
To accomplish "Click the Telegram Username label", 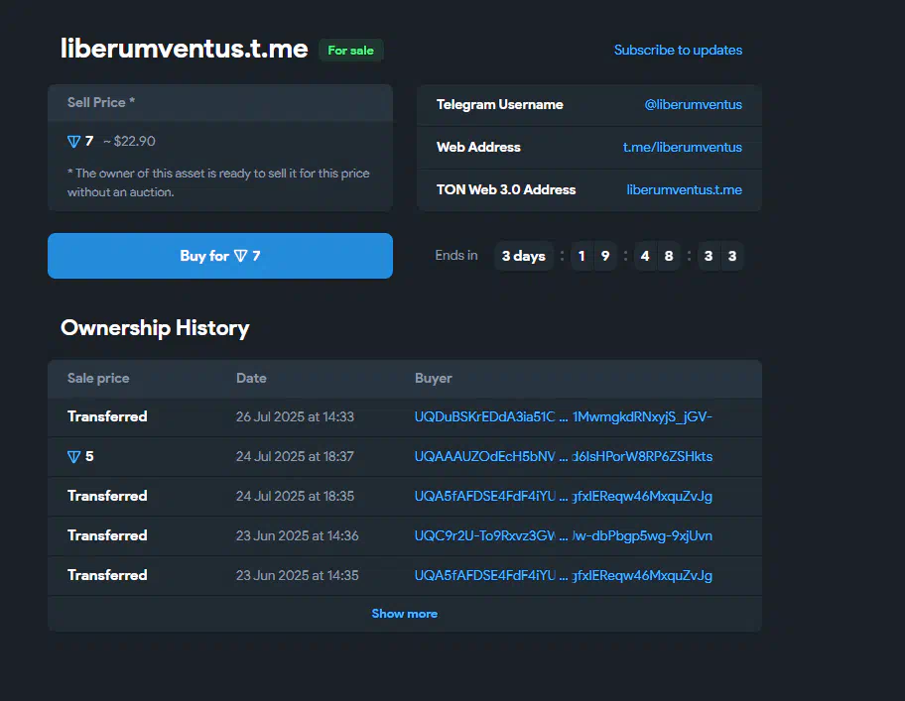I will pos(500,105).
